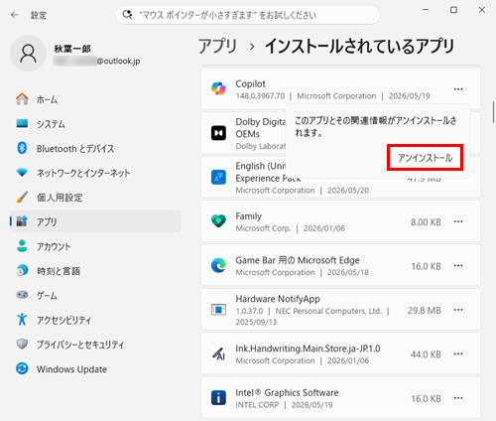Go back with the arrow icon
The image size is (496, 421).
[15, 15]
